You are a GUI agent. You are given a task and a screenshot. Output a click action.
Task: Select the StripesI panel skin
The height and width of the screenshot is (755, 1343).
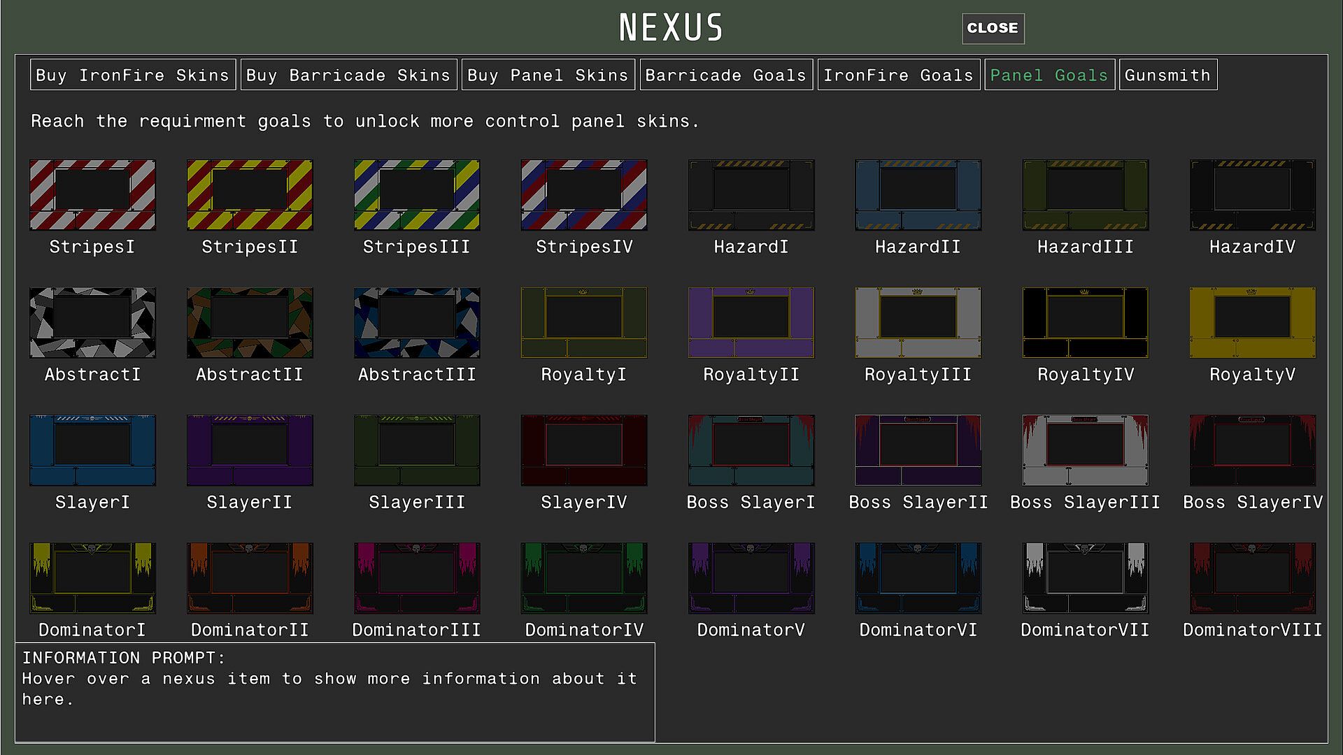click(92, 195)
